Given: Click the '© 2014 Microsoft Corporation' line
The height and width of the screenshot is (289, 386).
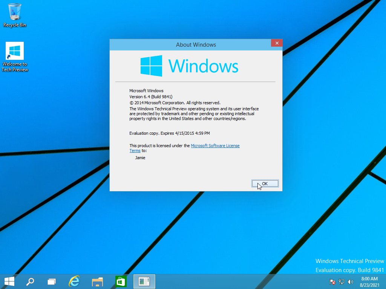Looking at the screenshot, I should tap(175, 103).
